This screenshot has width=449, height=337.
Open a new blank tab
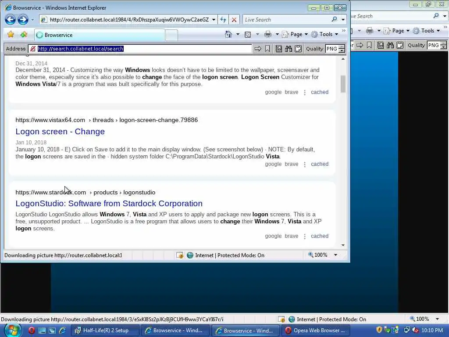171,35
